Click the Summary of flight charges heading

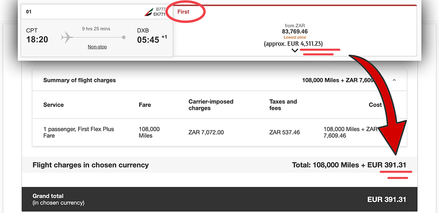coord(80,80)
